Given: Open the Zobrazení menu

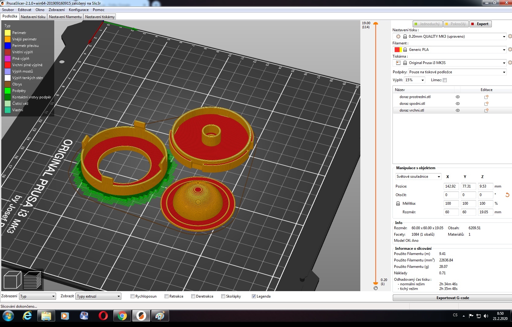Looking at the screenshot, I should [x=56, y=10].
